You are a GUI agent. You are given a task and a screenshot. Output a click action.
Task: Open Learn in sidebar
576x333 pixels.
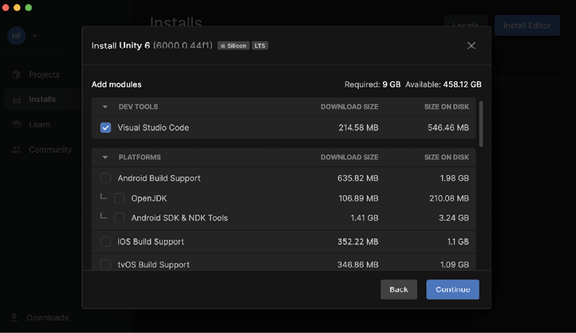[39, 125]
